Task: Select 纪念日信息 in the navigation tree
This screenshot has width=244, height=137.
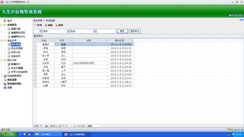Action: 17,48
